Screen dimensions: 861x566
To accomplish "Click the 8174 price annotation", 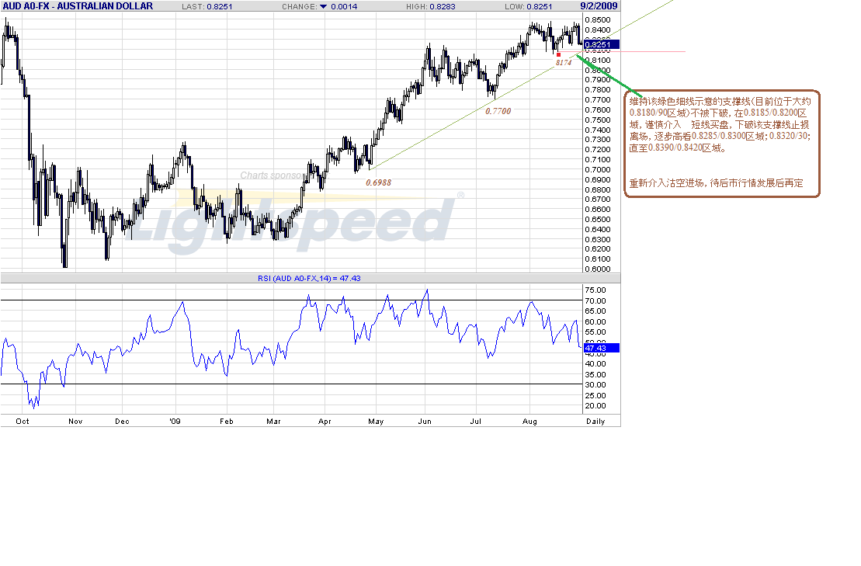I will pos(564,63).
